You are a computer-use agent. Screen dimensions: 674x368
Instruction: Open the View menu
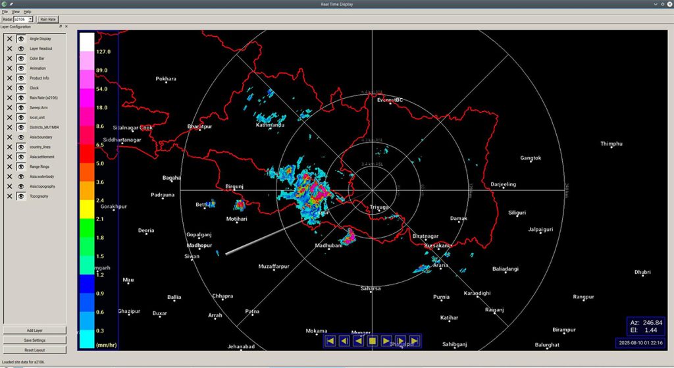tap(15, 12)
